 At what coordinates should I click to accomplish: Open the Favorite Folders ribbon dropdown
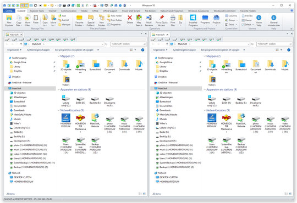coord(79,20)
